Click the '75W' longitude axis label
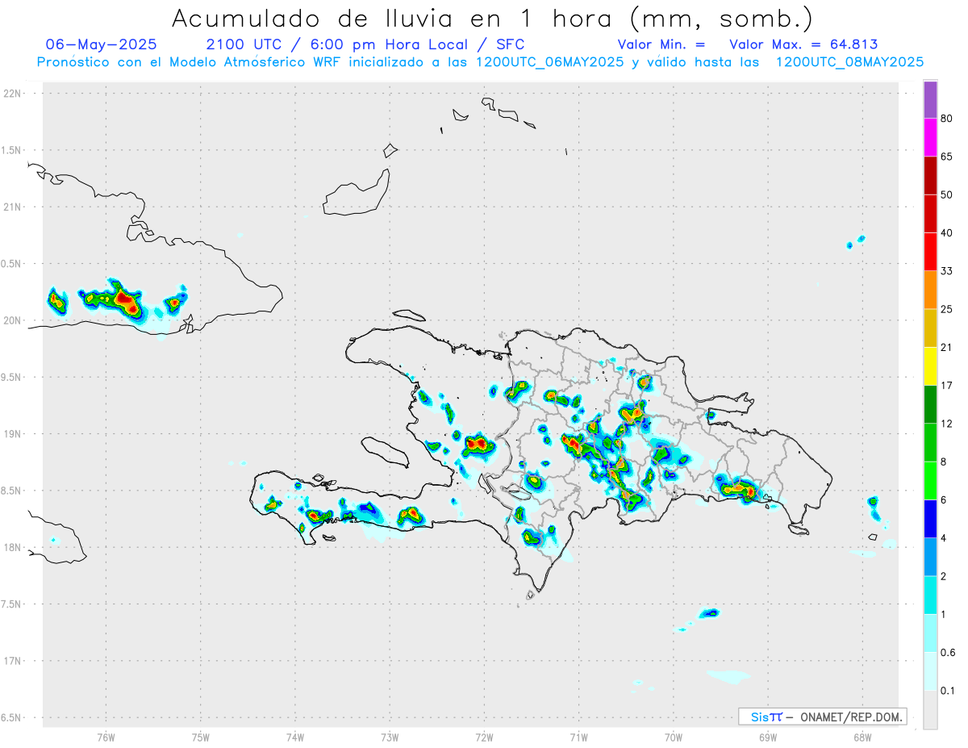The width and height of the screenshot is (968, 748). (x=201, y=738)
